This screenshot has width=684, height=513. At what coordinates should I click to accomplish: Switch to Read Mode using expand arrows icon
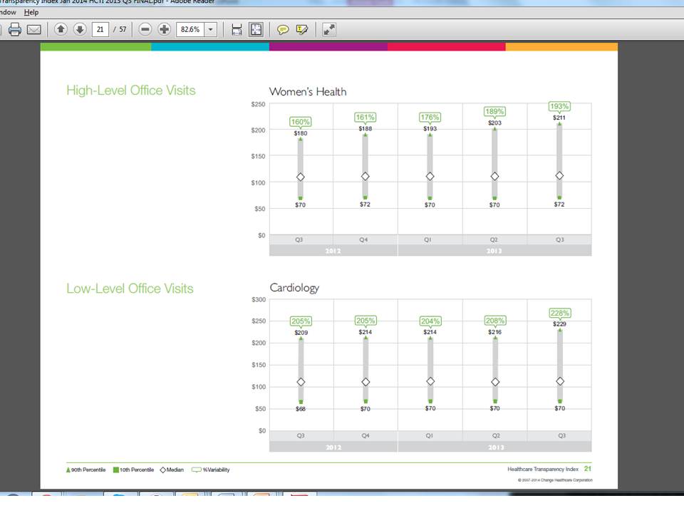pyautogui.click(x=328, y=29)
